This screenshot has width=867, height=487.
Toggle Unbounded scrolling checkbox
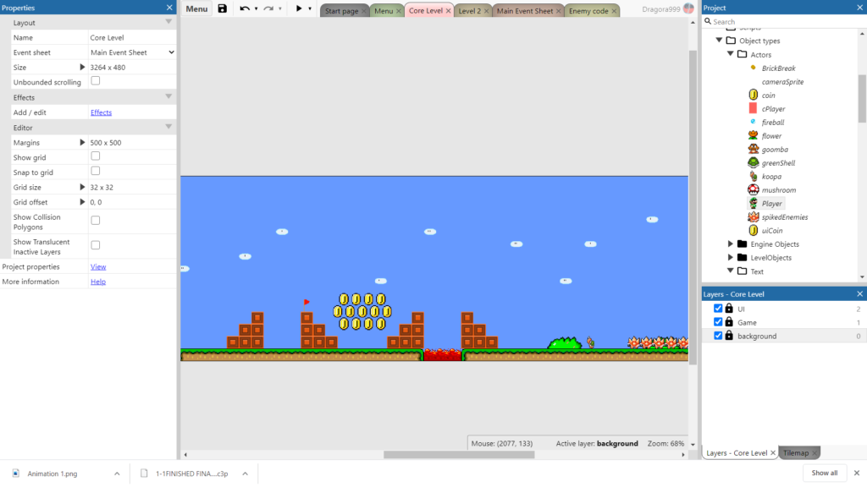pos(96,81)
